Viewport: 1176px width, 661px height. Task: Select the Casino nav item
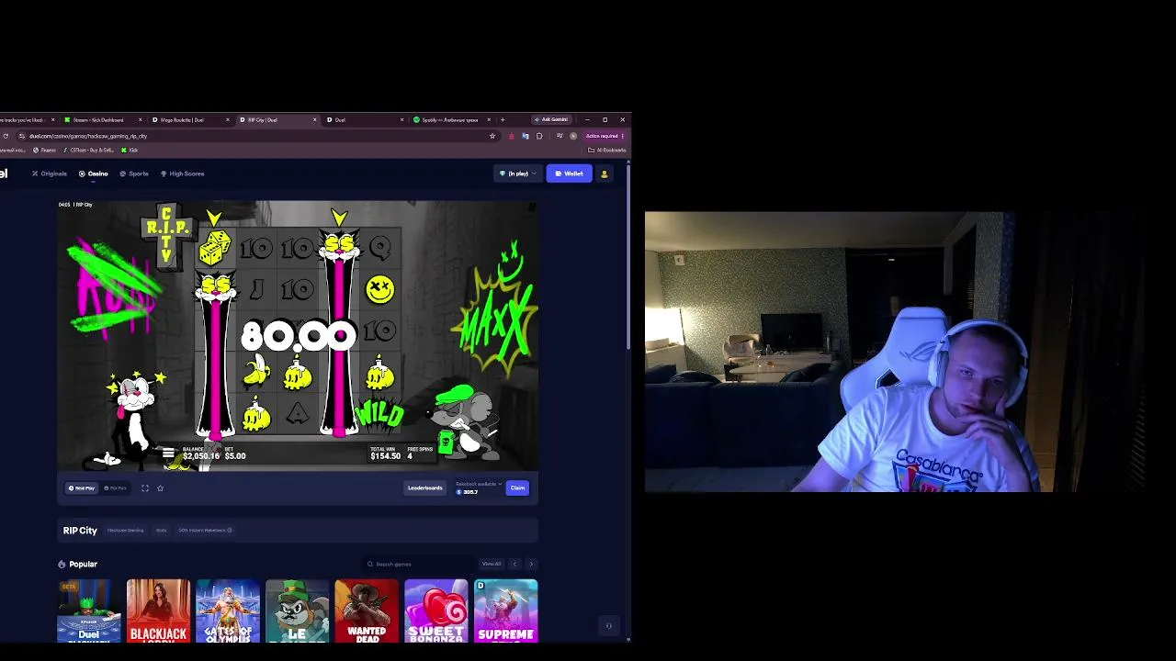point(94,174)
